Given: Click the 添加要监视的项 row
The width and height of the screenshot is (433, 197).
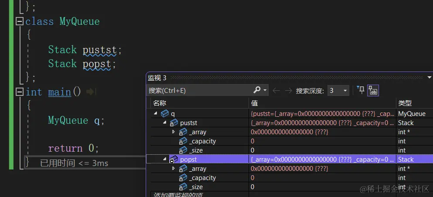Looking at the screenshot, I should tap(177, 194).
